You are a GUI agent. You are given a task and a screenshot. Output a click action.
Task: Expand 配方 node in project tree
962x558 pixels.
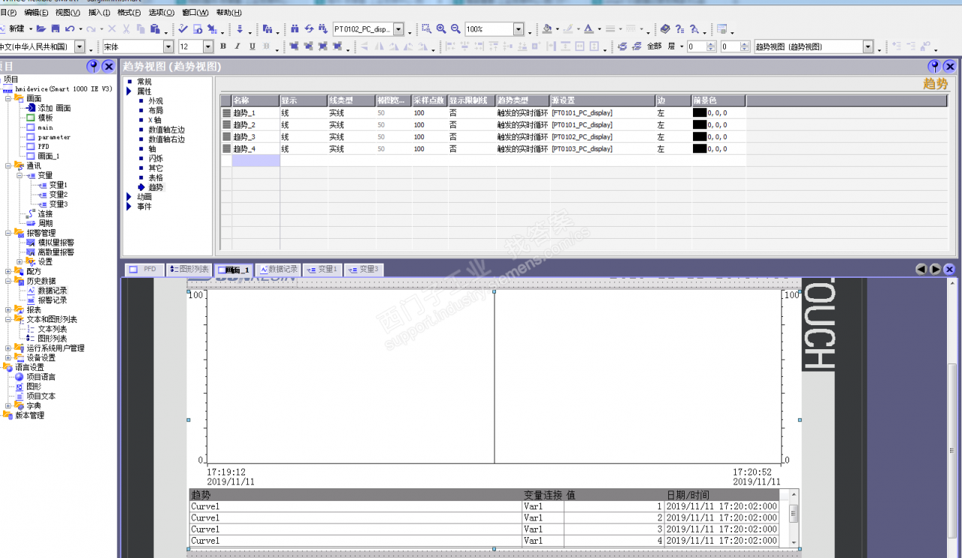click(8, 271)
